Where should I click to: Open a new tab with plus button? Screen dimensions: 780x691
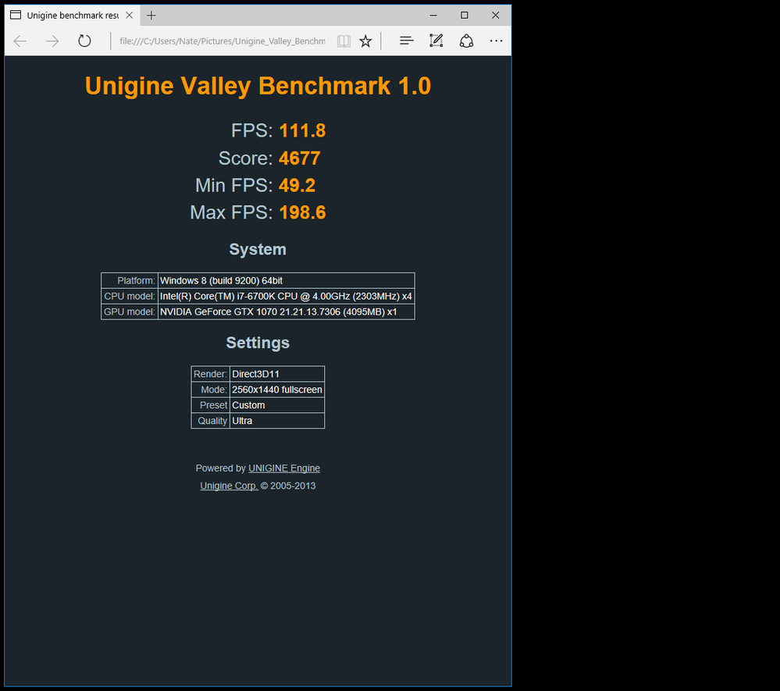click(x=151, y=16)
